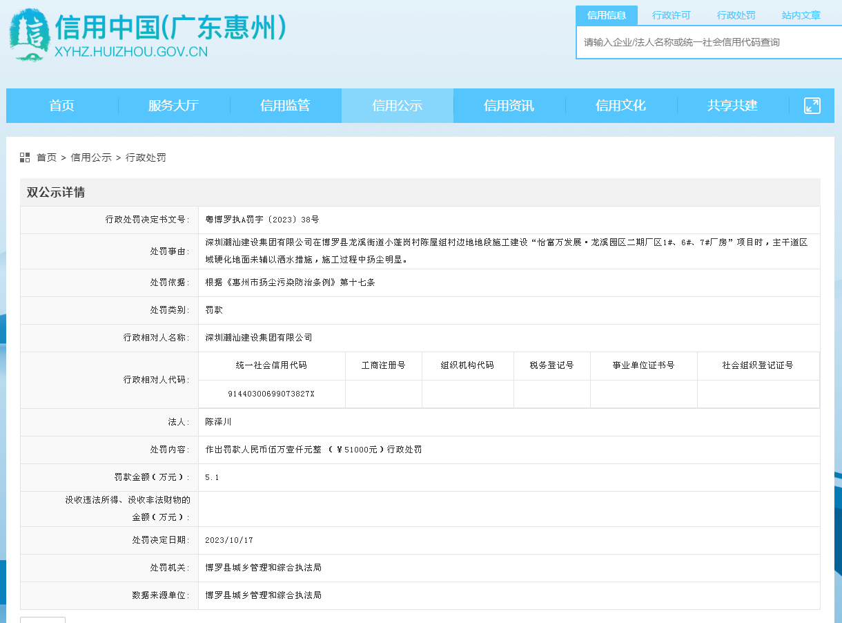This screenshot has width=842, height=623.
Task: Click the expand icon in the navigation bar
Action: point(812,106)
